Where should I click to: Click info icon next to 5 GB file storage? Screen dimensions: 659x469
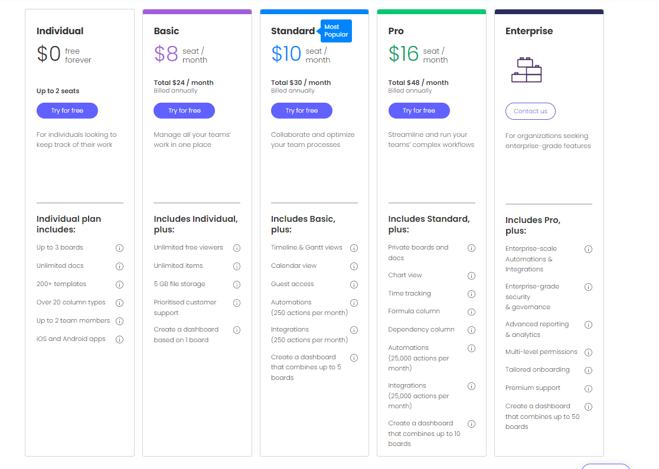237,285
